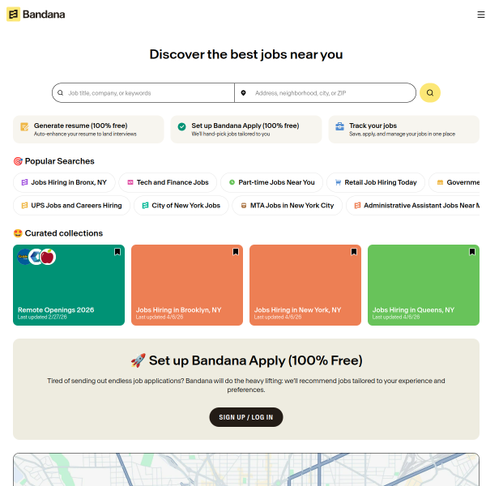Select Part-time Jobs Near You chip
Viewport: 486px width, 486px height.
pos(272,182)
